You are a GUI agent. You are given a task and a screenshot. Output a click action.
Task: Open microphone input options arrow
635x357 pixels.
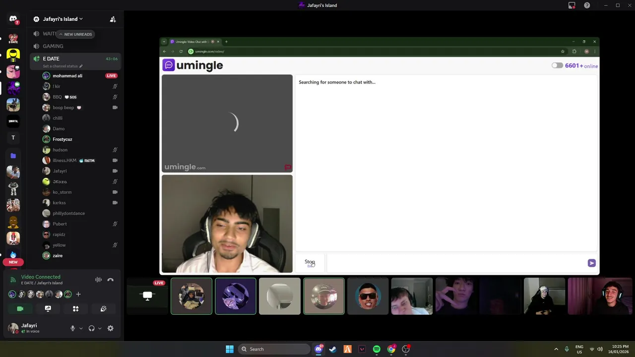81,328
